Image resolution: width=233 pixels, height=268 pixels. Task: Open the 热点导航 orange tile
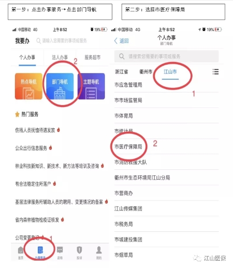click(28, 87)
